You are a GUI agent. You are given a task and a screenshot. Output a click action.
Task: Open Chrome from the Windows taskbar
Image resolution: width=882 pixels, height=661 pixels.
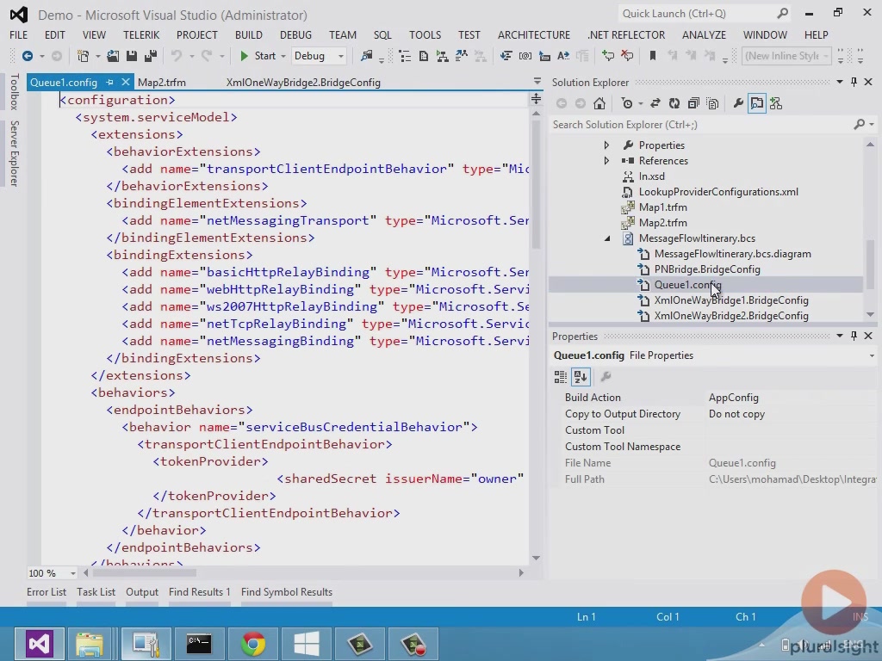click(x=253, y=644)
